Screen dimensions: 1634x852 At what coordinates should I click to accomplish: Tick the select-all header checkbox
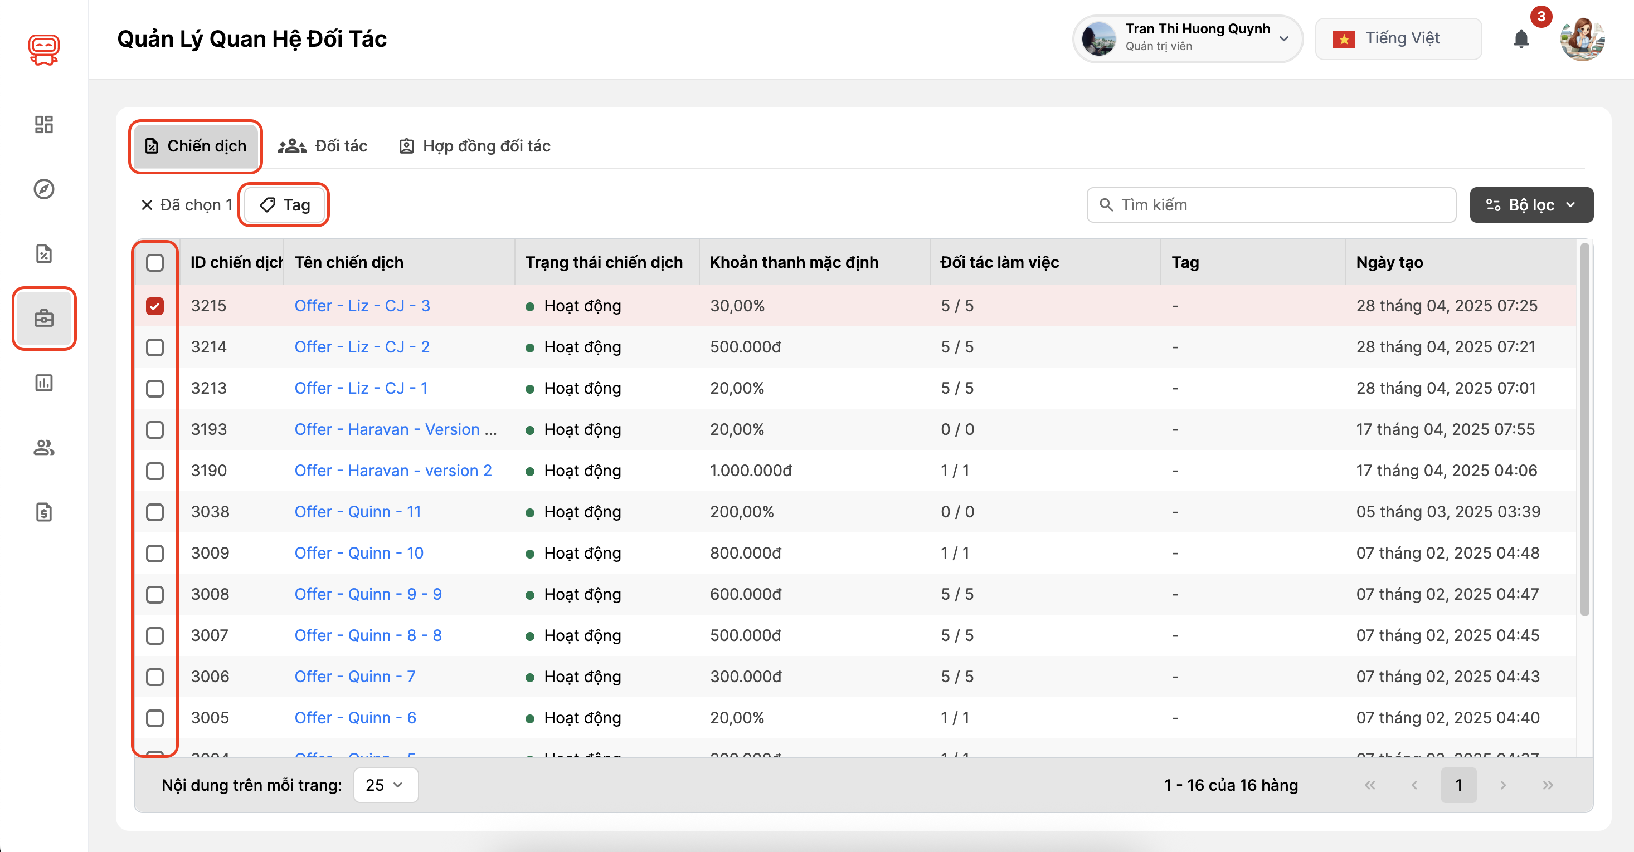[x=155, y=262]
